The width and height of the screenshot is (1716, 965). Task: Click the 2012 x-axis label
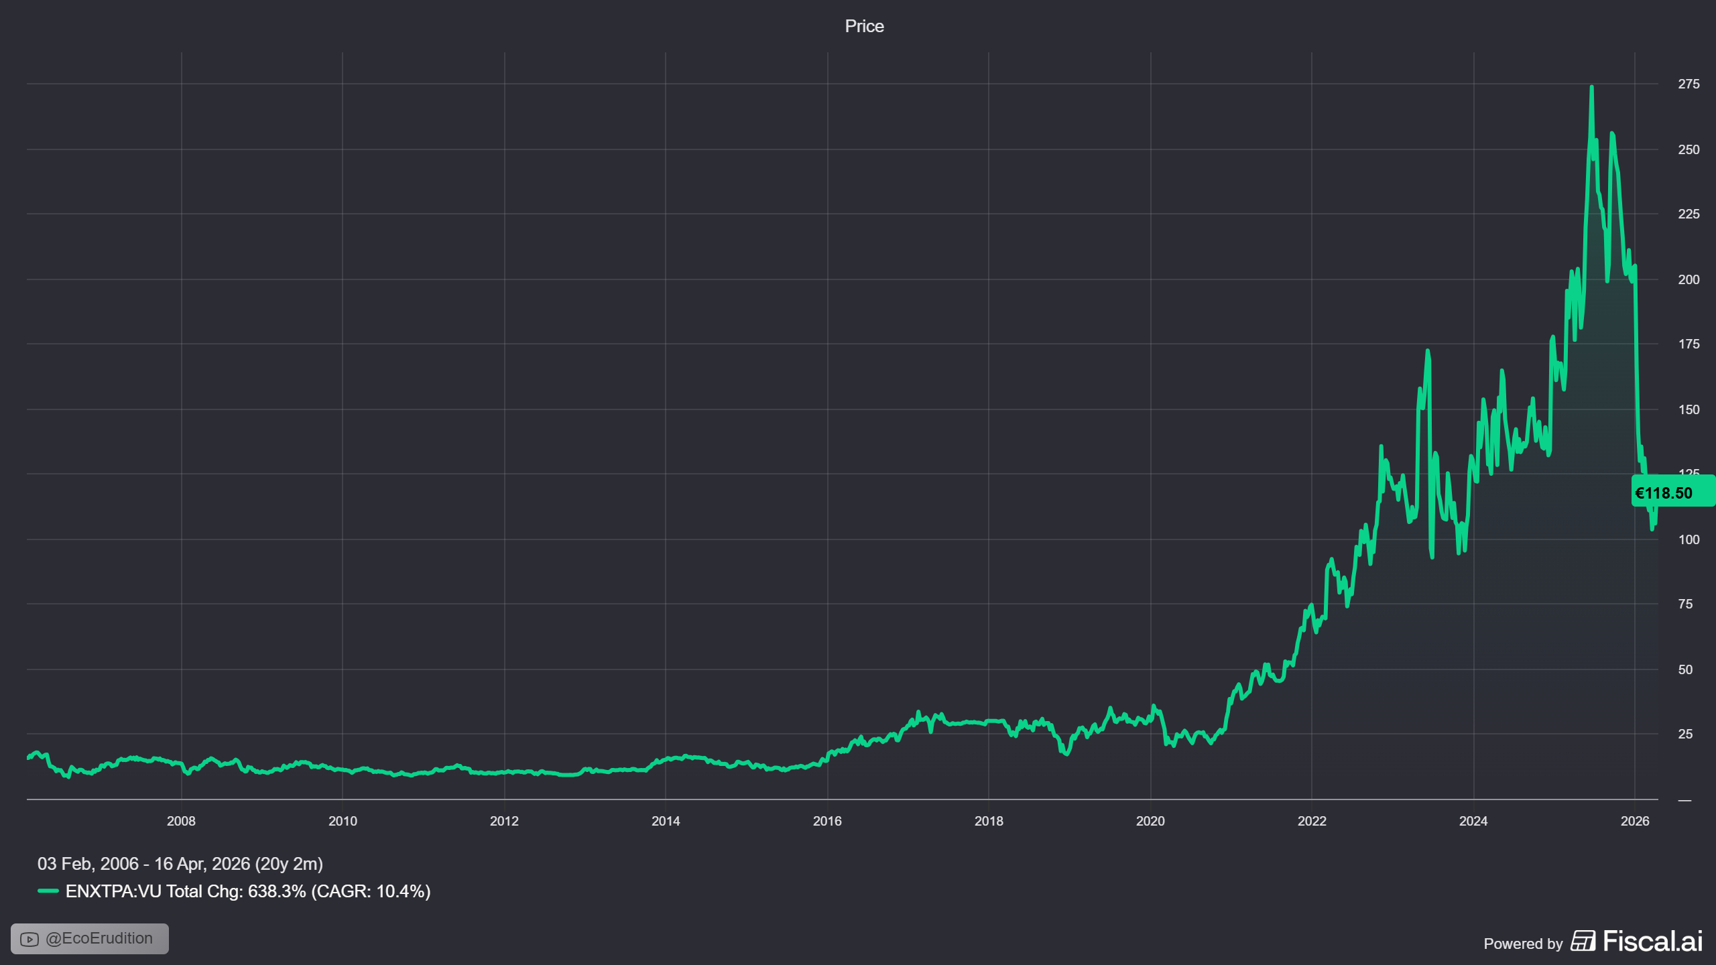[x=504, y=821]
